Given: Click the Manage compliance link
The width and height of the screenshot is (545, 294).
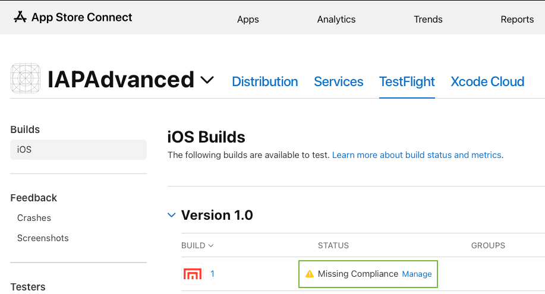Looking at the screenshot, I should [417, 274].
